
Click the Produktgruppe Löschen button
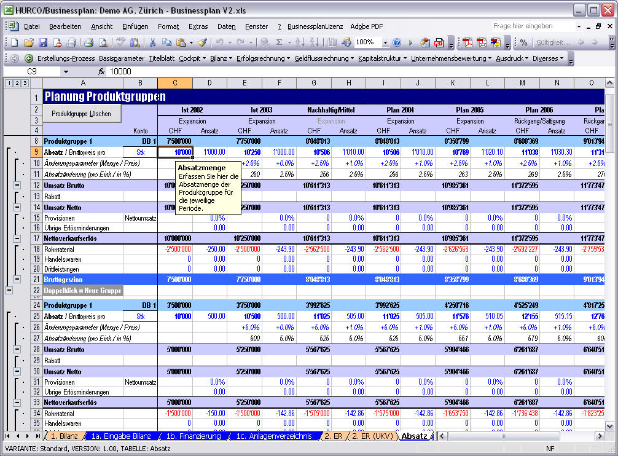(x=82, y=114)
